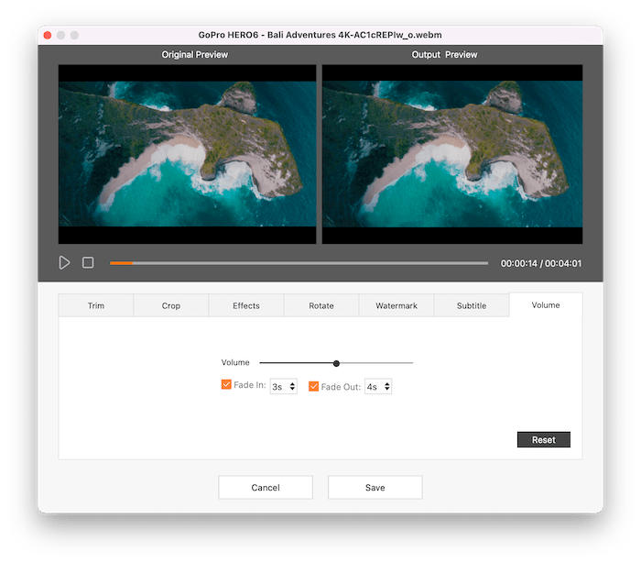Click the Reset button
641x563 pixels.
544,440
